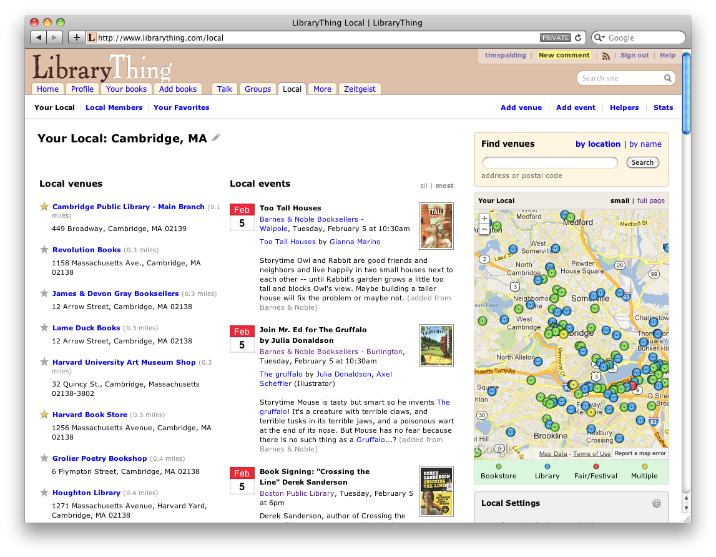Viewport: 716px width, 557px height.
Task: Click the site search magnifier icon
Action: [667, 78]
